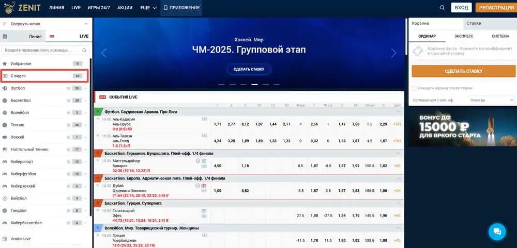Image resolution: width=517 pixels, height=248 pixels.
Task: Select odds 1,71 for Аль-Кадисия win
Action: click(217, 124)
